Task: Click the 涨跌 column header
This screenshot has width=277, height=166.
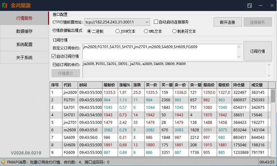Action: [138, 85]
